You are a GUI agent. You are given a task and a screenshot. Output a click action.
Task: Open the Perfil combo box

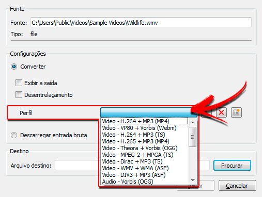click(148, 112)
